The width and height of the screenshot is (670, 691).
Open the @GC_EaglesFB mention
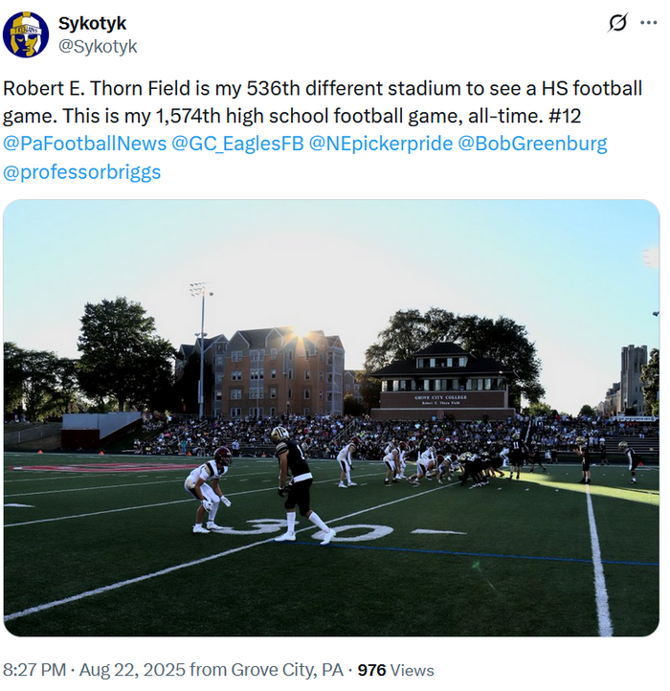237,144
